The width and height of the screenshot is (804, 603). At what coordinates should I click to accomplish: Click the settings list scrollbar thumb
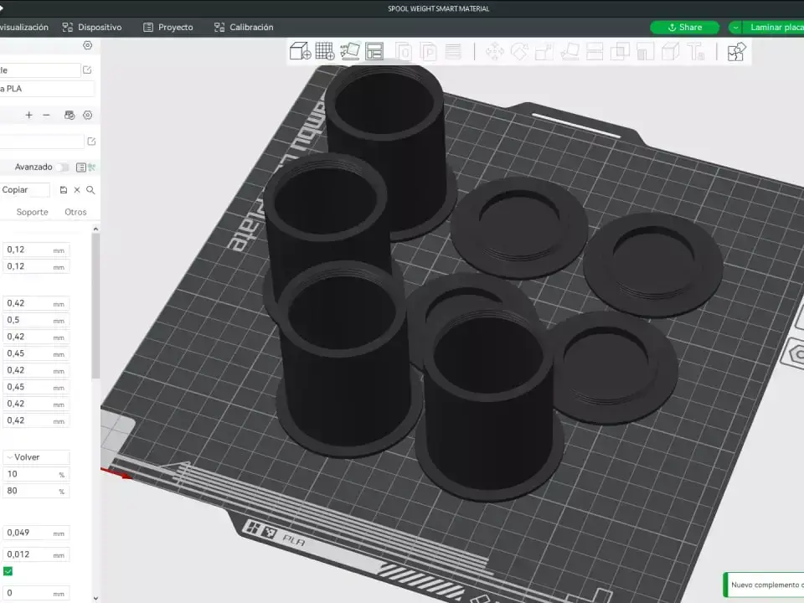click(95, 307)
